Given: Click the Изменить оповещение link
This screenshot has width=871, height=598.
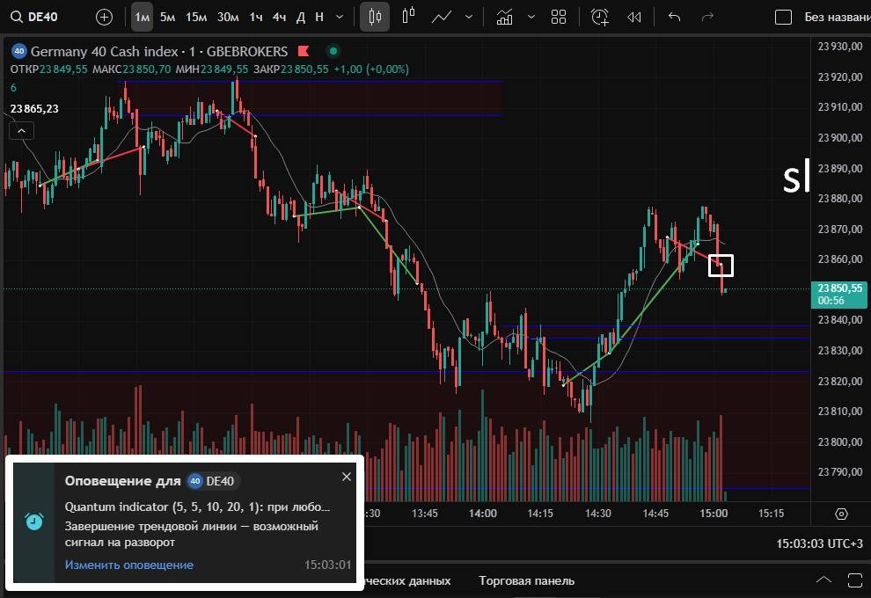Looking at the screenshot, I should pos(128,565).
